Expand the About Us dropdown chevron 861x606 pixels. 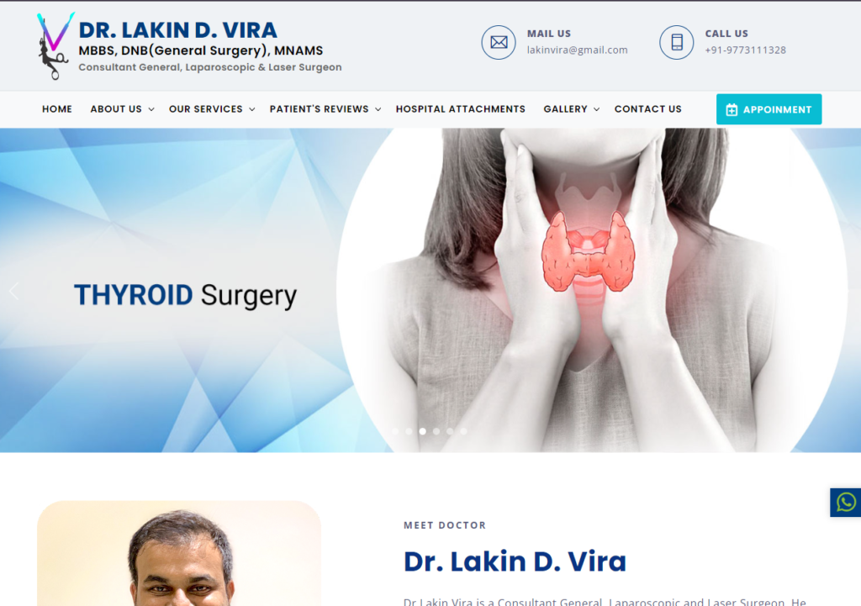click(151, 110)
